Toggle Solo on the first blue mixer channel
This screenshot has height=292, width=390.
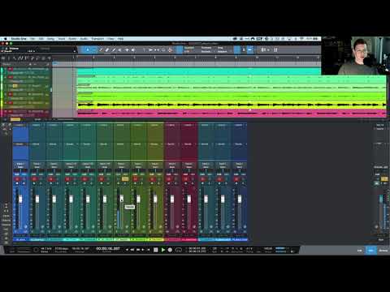pos(24,179)
